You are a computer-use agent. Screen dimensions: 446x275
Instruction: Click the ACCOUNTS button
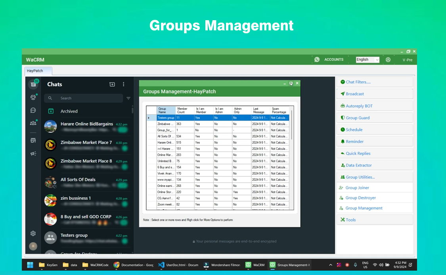click(x=333, y=60)
